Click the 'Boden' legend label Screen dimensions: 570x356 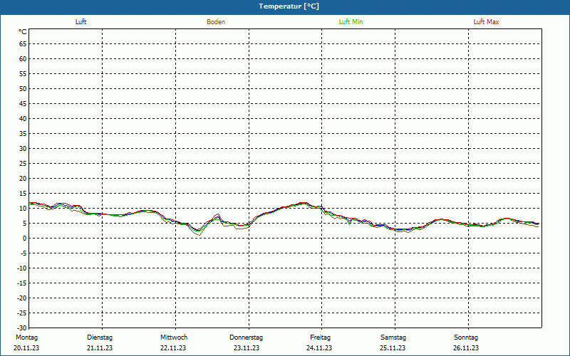click(216, 22)
